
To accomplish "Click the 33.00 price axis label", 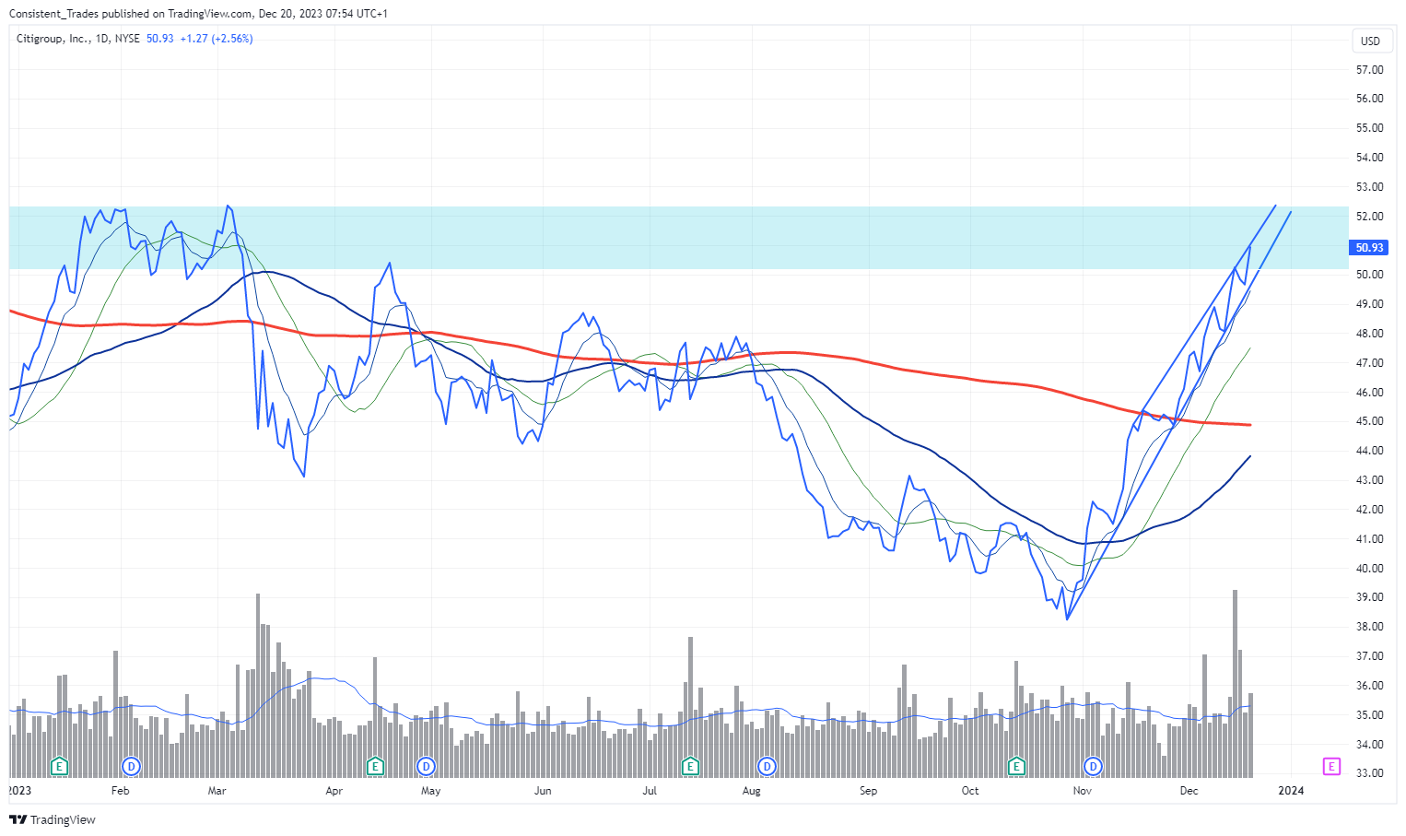I will (x=1369, y=773).
